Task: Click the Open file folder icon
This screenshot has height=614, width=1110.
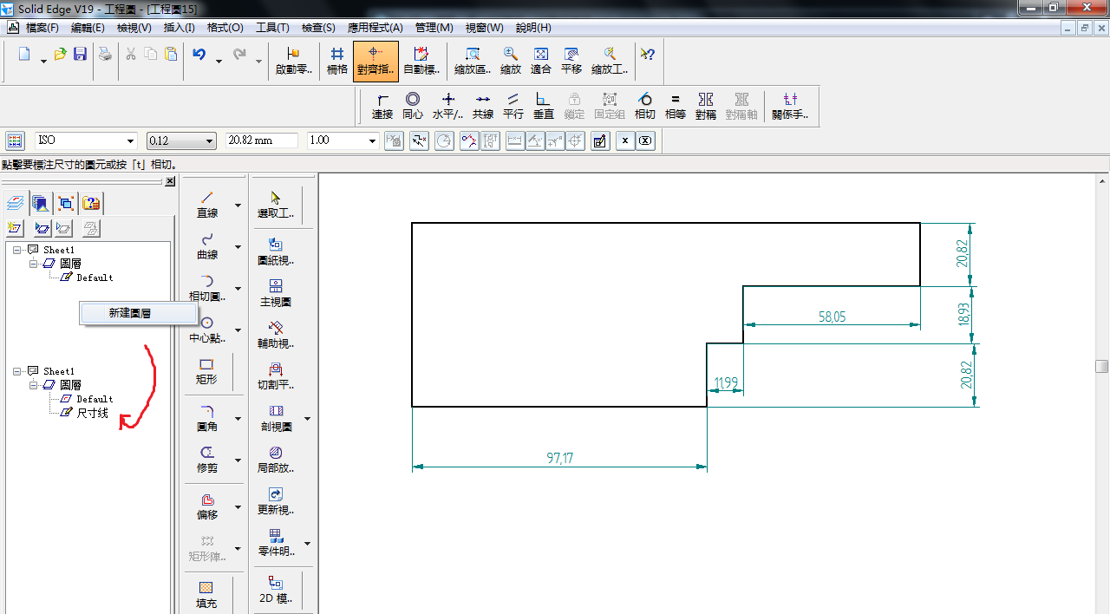Action: coord(60,55)
